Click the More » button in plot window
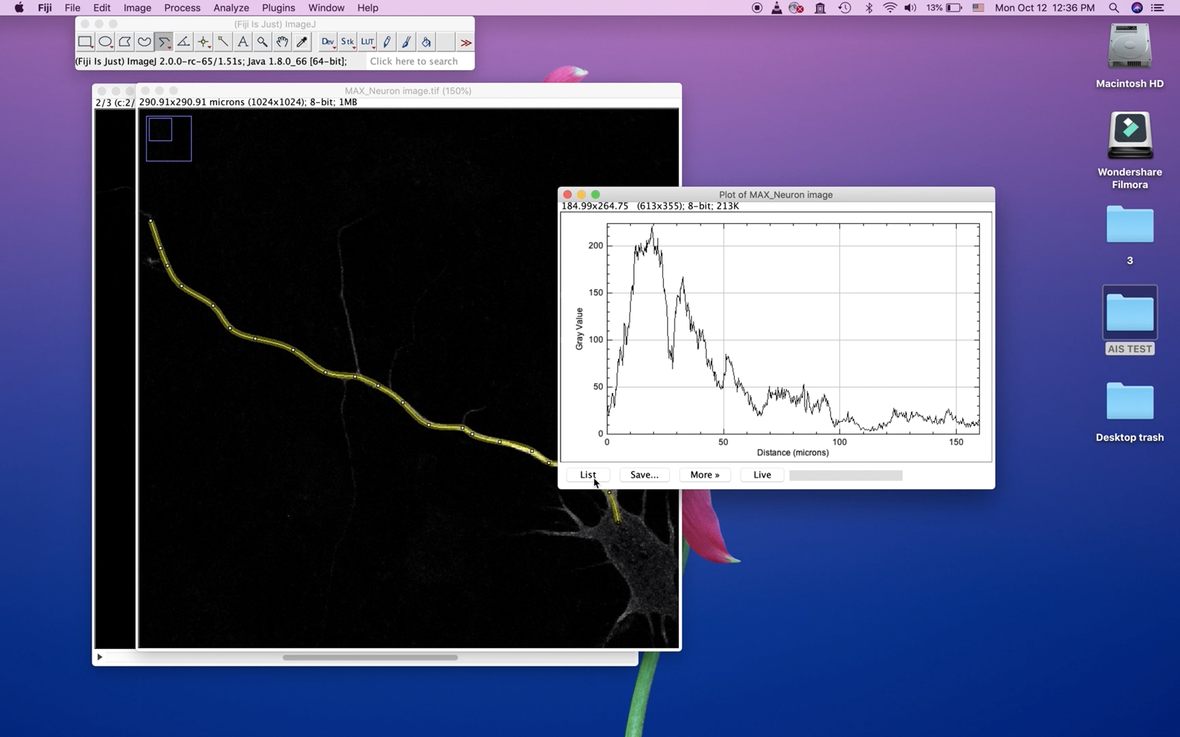1180x737 pixels. (x=704, y=475)
